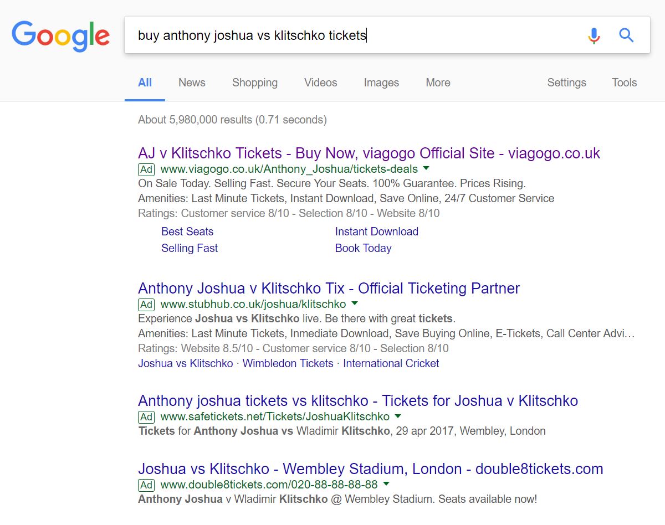This screenshot has height=525, width=665.
Task: Switch to the News tab
Action: click(192, 83)
